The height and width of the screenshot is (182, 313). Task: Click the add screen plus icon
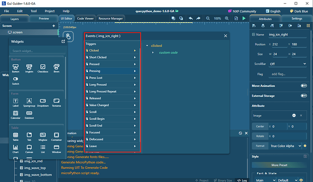[54, 26]
